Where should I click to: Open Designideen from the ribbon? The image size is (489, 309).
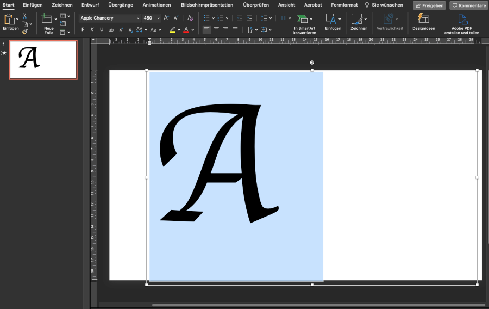[423, 22]
